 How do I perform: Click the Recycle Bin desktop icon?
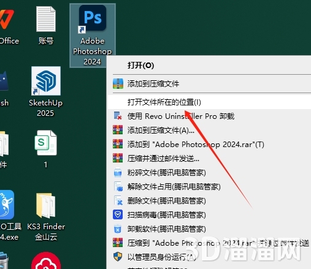(x=4, y=260)
